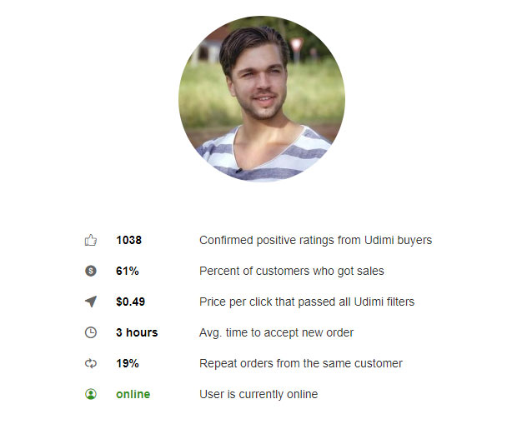Click the green online status text

tap(133, 394)
